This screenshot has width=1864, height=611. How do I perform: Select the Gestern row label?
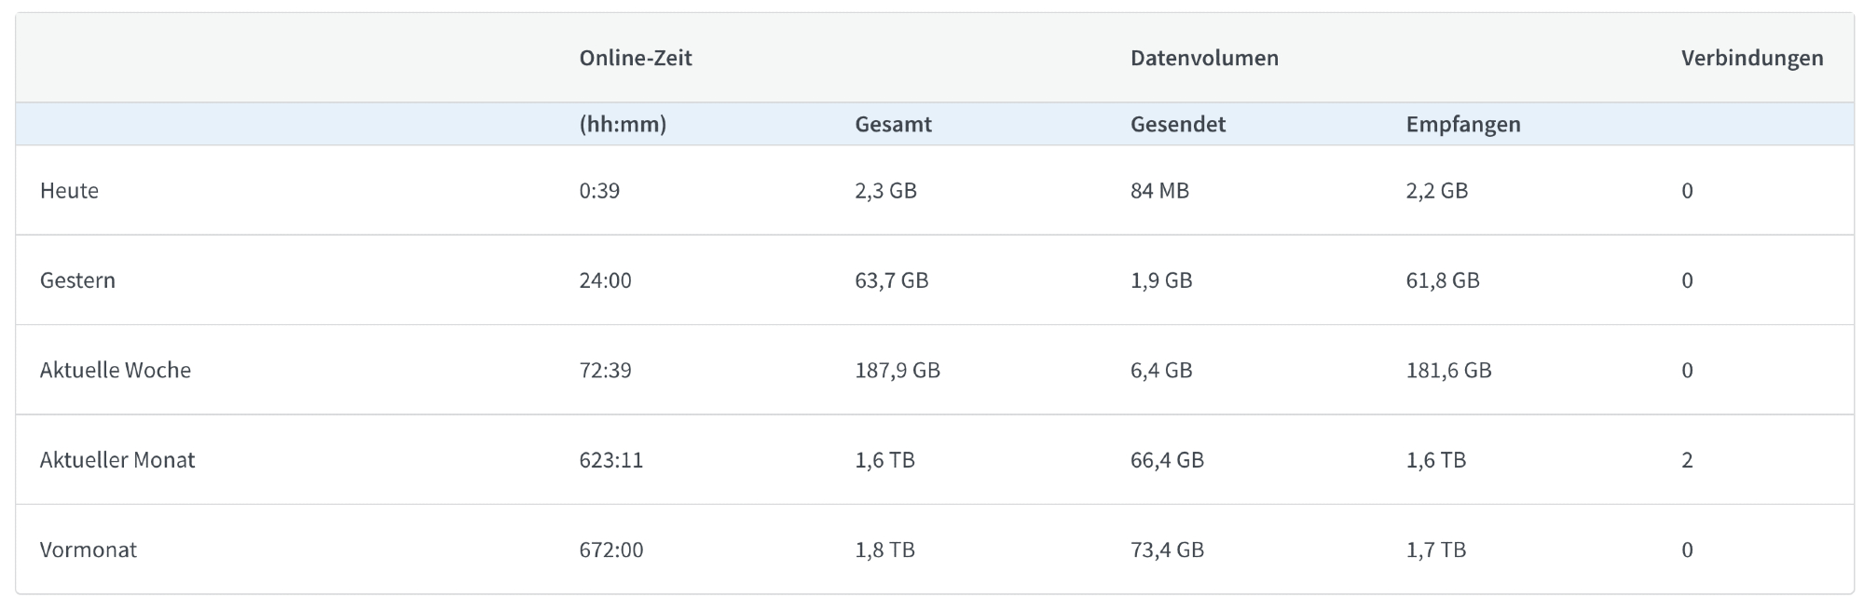point(77,280)
